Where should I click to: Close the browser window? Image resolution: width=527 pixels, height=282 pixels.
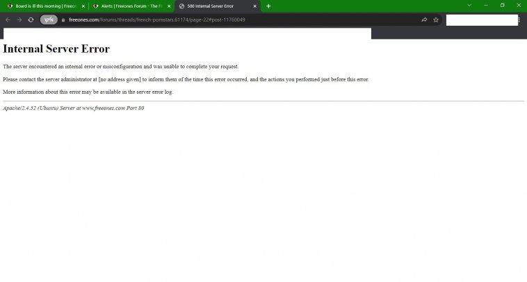click(519, 6)
